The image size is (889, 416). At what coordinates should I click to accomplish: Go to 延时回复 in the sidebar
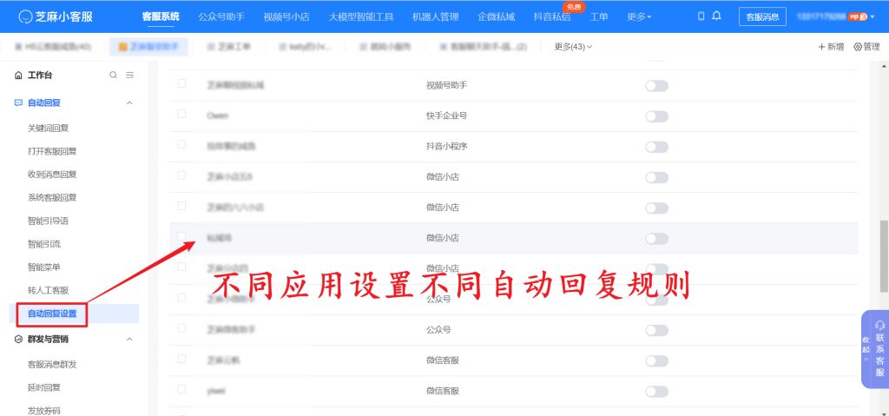[44, 387]
